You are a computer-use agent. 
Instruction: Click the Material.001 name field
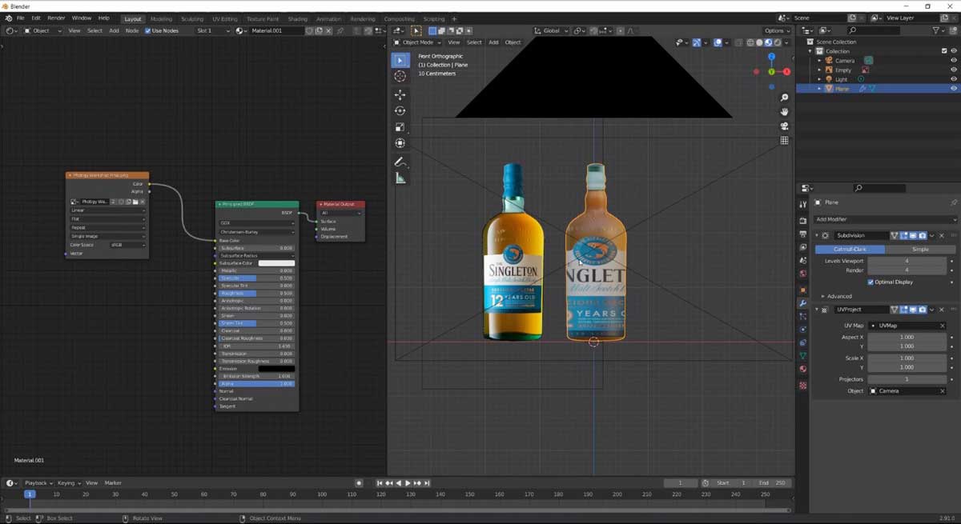tap(275, 30)
